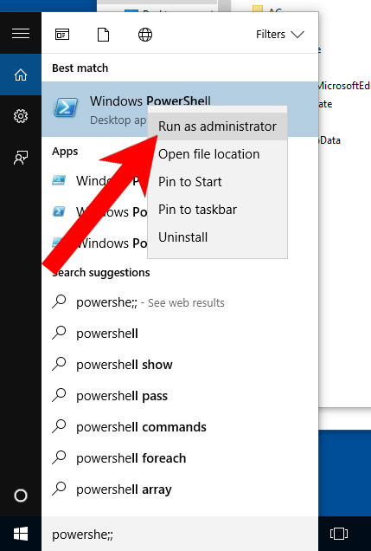Select the "powershell commands" suggestion
This screenshot has height=551, width=371.
pos(180,427)
